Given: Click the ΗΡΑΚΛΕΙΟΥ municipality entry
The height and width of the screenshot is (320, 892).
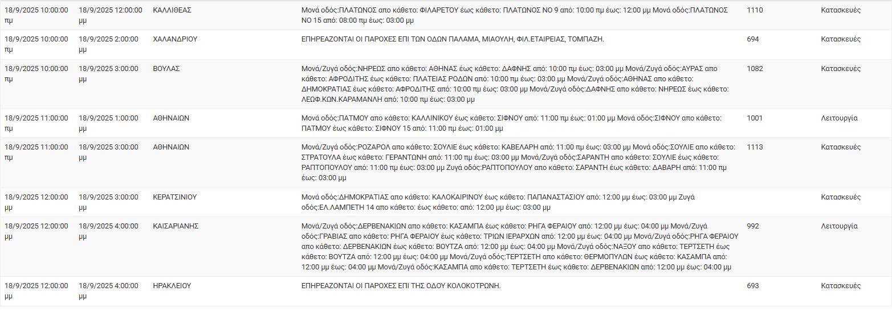Looking at the screenshot, I should pos(172,285).
